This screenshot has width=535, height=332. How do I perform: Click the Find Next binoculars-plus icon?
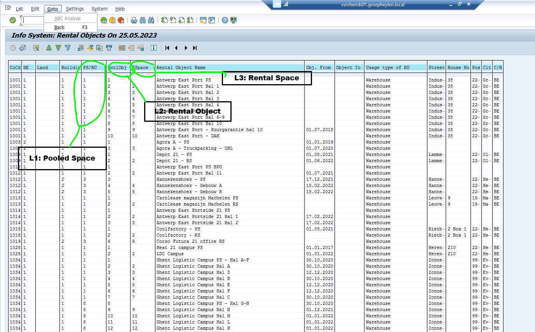click(x=152, y=20)
